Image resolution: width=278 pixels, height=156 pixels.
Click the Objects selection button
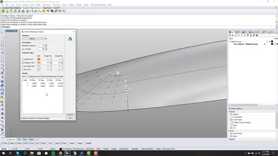pyautogui.click(x=32, y=39)
